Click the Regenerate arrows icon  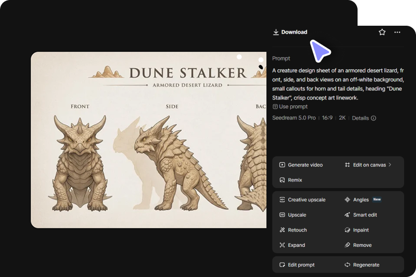pyautogui.click(x=347, y=265)
